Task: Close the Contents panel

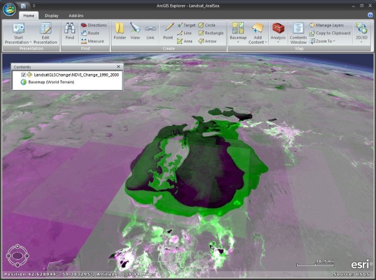Action: point(118,66)
